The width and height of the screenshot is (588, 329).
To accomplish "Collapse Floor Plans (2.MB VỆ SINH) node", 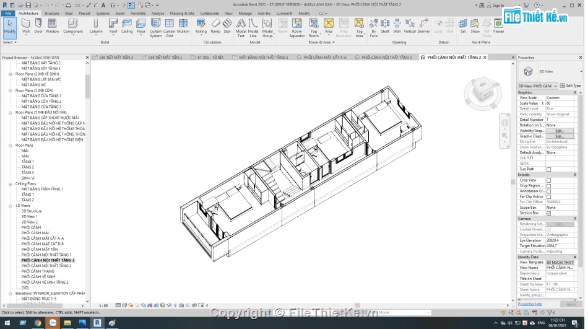I will [10, 74].
